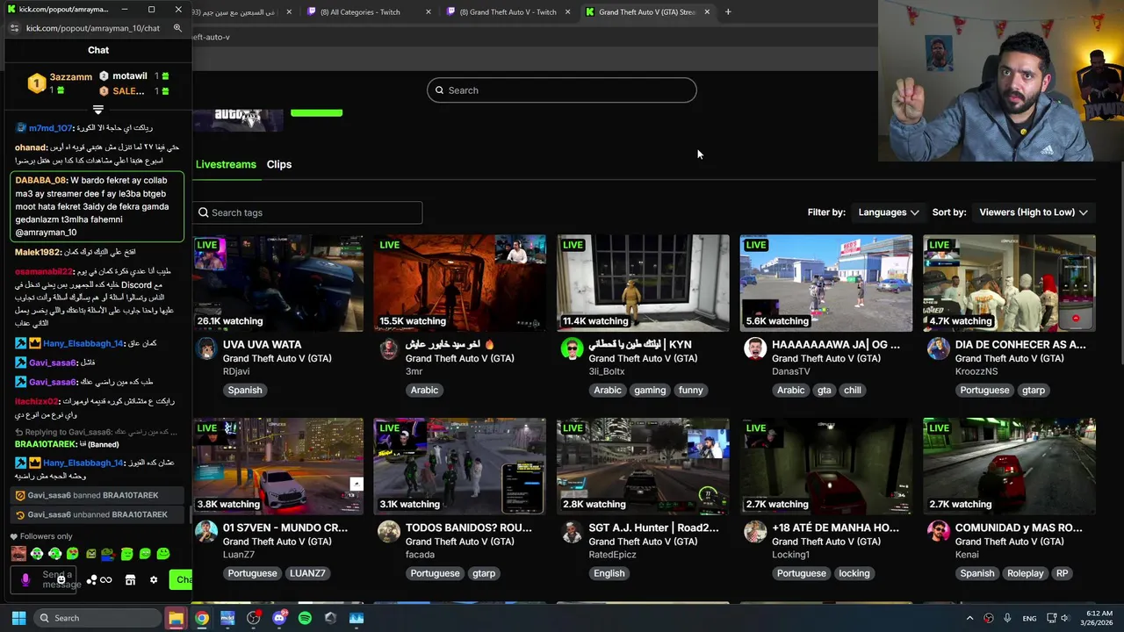1124x632 pixels.
Task: Collapse the chat leaderboard arrow
Action: pos(98,110)
